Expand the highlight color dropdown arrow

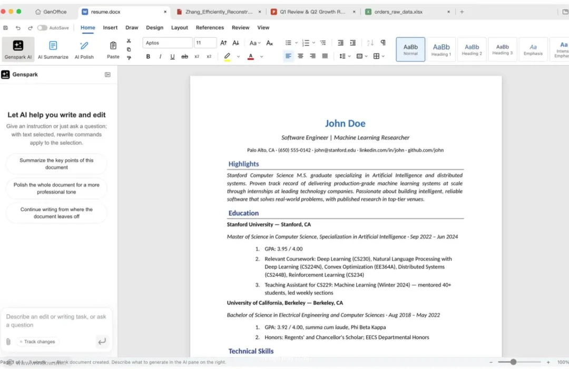pos(239,56)
